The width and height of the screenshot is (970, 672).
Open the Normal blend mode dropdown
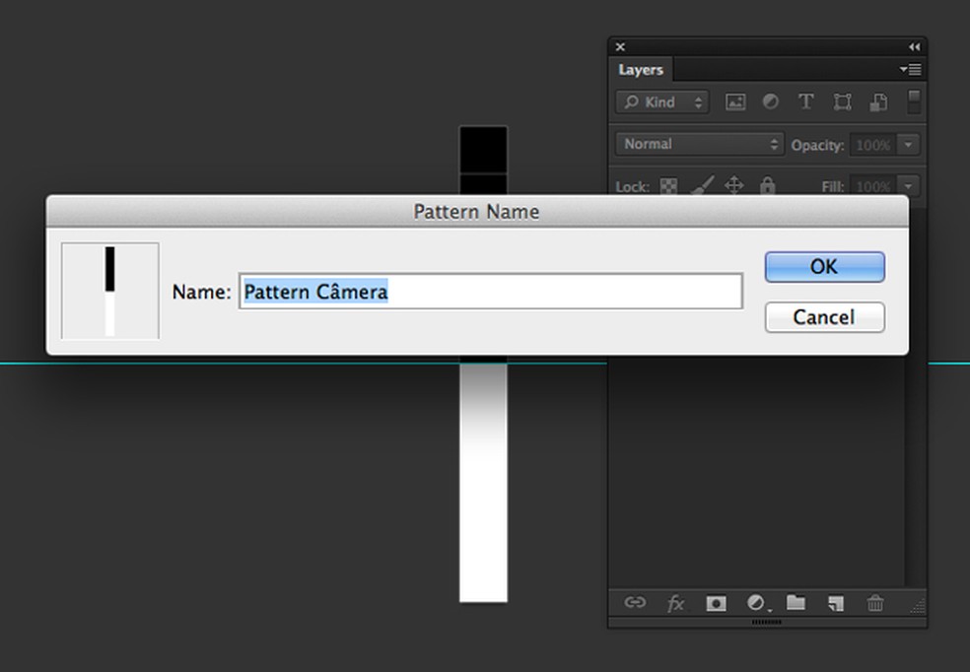click(700, 144)
